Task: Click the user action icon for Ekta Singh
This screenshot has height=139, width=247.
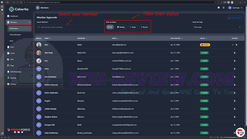Action: click(x=235, y=53)
